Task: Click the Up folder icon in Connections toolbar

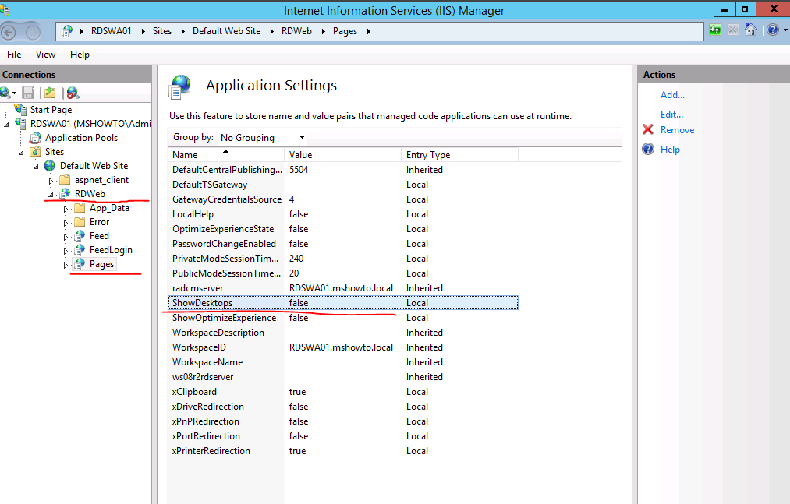Action: (x=50, y=93)
